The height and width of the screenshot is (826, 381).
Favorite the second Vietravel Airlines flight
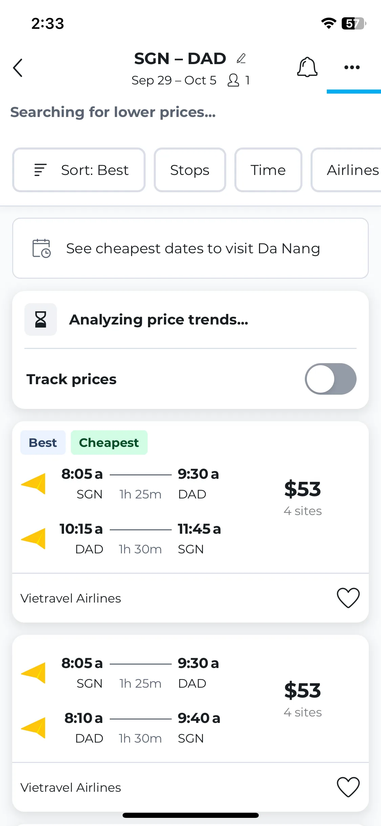pos(348,787)
